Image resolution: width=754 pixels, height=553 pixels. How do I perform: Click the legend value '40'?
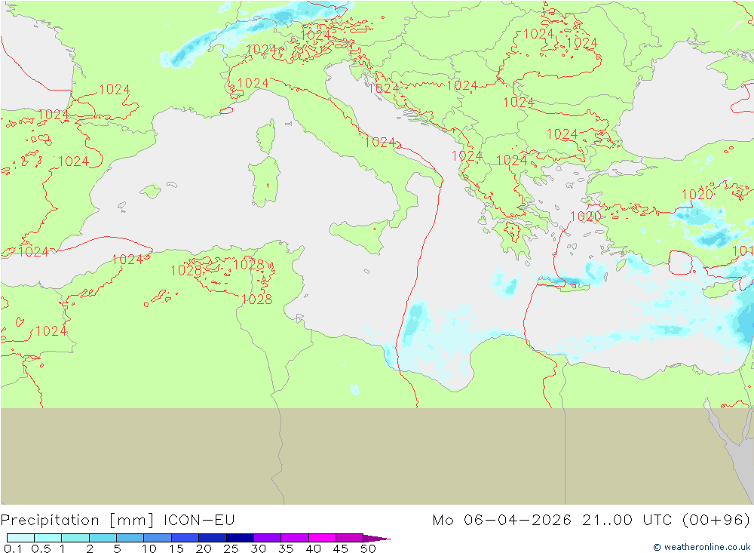tap(313, 548)
